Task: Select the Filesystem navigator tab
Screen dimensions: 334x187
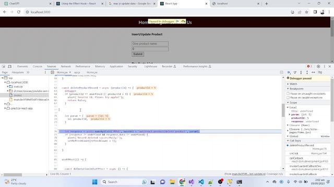Action: (x=18, y=72)
